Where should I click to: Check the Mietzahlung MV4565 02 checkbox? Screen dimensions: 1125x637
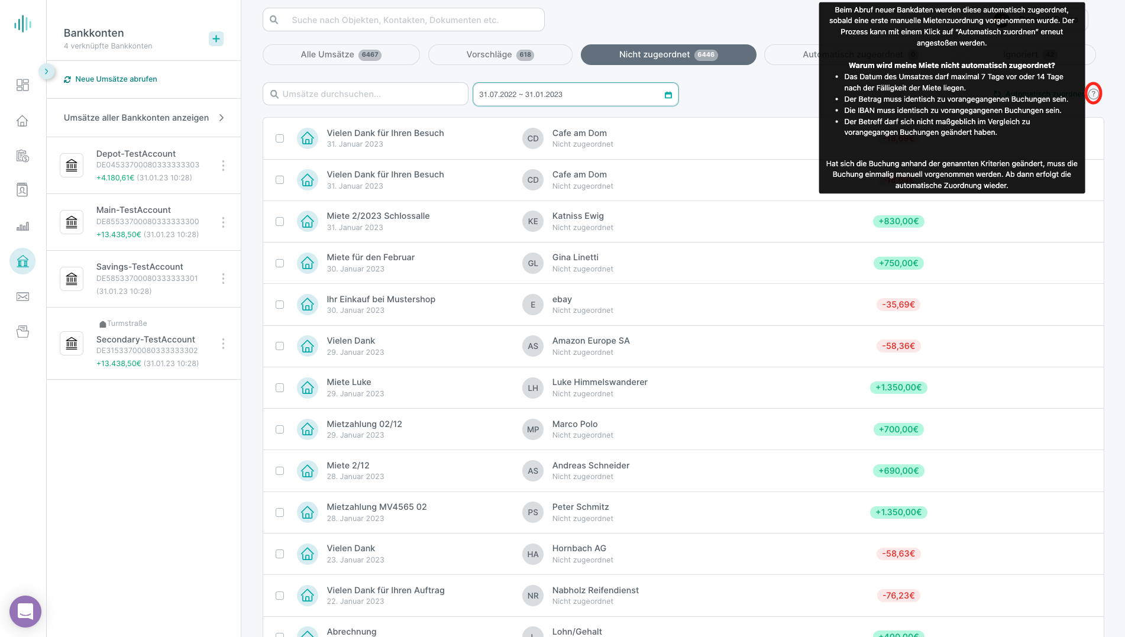(280, 512)
